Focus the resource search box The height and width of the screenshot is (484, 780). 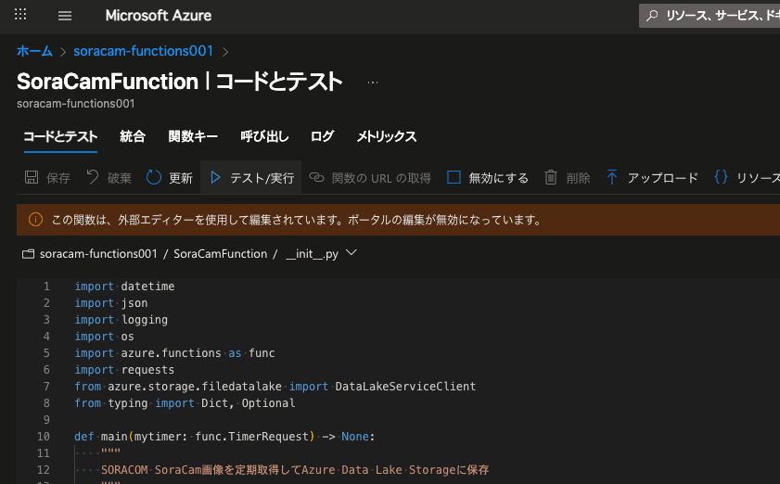[x=710, y=16]
